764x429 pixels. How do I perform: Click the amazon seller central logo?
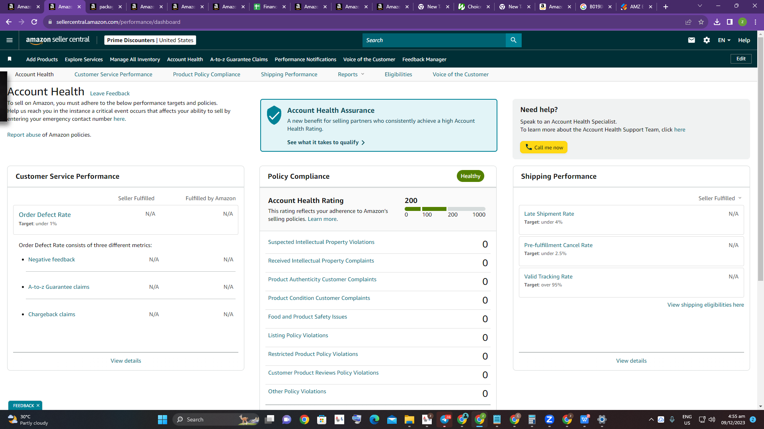pos(58,40)
